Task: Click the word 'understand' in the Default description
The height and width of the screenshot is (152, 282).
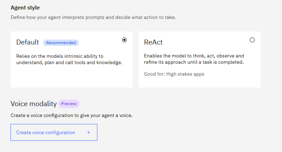Action: [29, 62]
